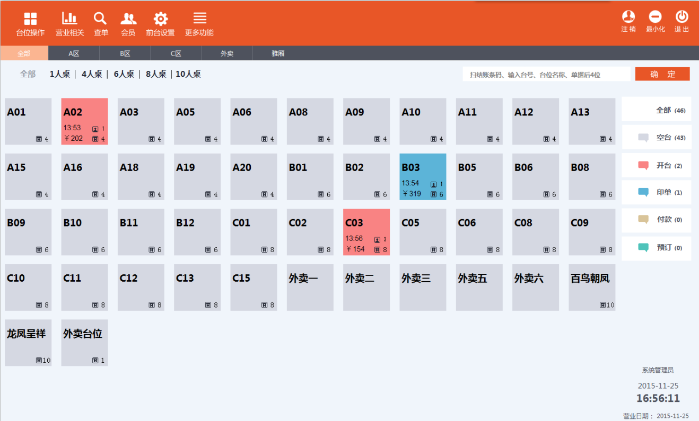The height and width of the screenshot is (421, 699).
Task: Show only 4人桌 tables
Action: coord(92,74)
